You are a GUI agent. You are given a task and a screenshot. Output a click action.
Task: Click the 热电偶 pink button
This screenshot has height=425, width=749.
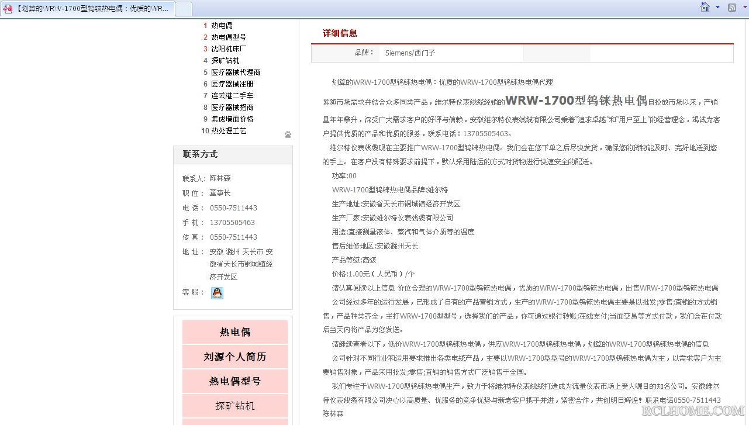[x=235, y=332]
